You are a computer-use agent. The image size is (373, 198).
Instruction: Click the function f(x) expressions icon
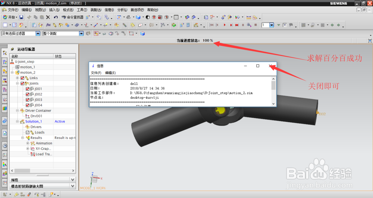coord(48,25)
